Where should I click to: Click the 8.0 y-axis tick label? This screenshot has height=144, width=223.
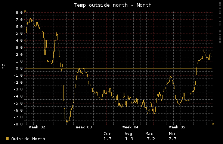[19, 13]
